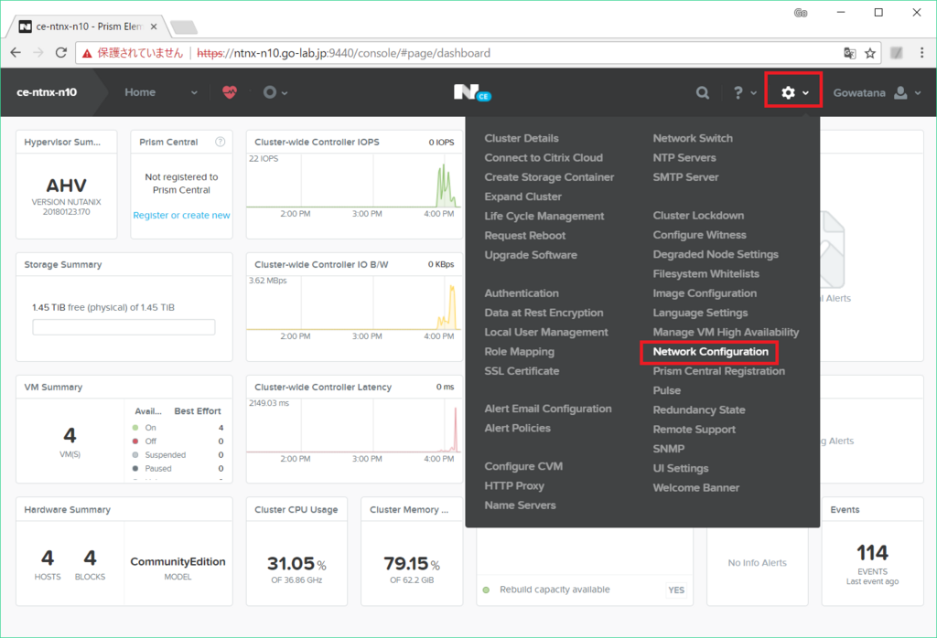Select Filesystem Whitelists
Screen dimensions: 937x638
705,273
